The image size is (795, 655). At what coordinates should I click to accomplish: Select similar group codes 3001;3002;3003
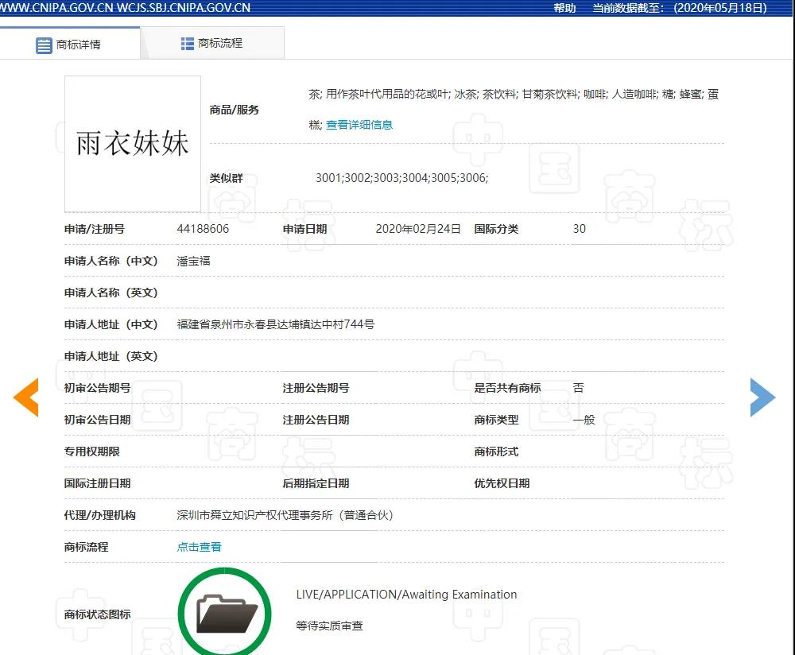[x=401, y=178]
